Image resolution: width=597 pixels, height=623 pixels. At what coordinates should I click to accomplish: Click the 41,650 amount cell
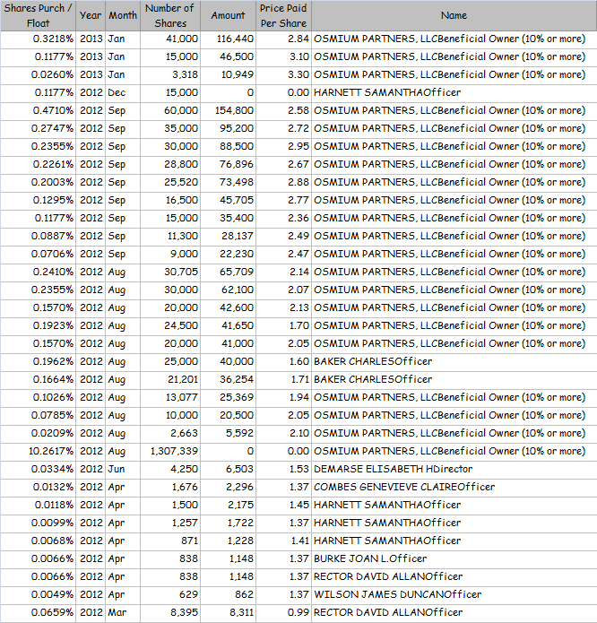tap(228, 325)
